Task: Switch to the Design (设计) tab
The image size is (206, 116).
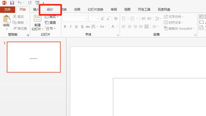Action: [50, 10]
